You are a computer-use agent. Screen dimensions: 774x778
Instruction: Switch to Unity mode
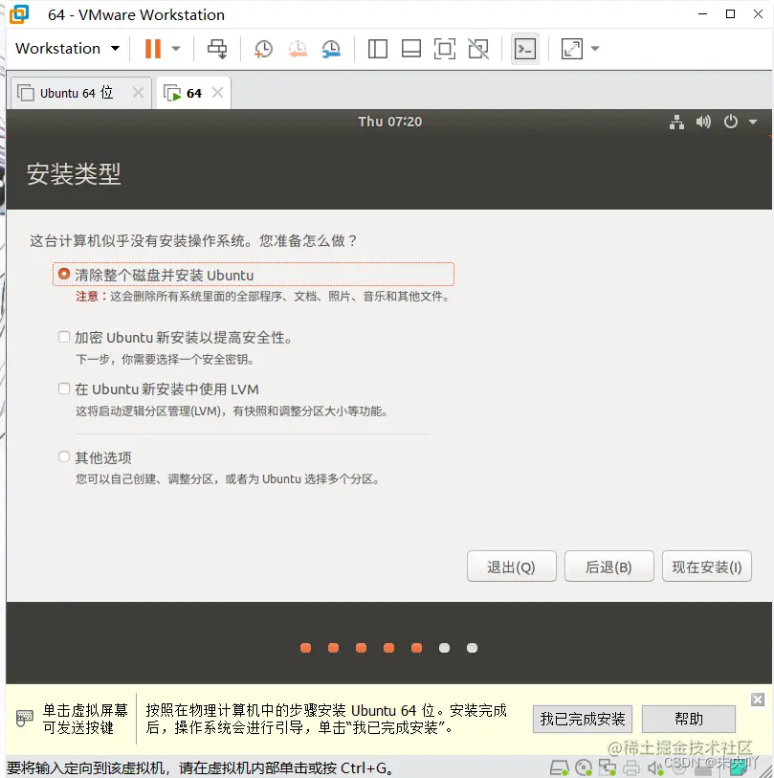tap(478, 49)
